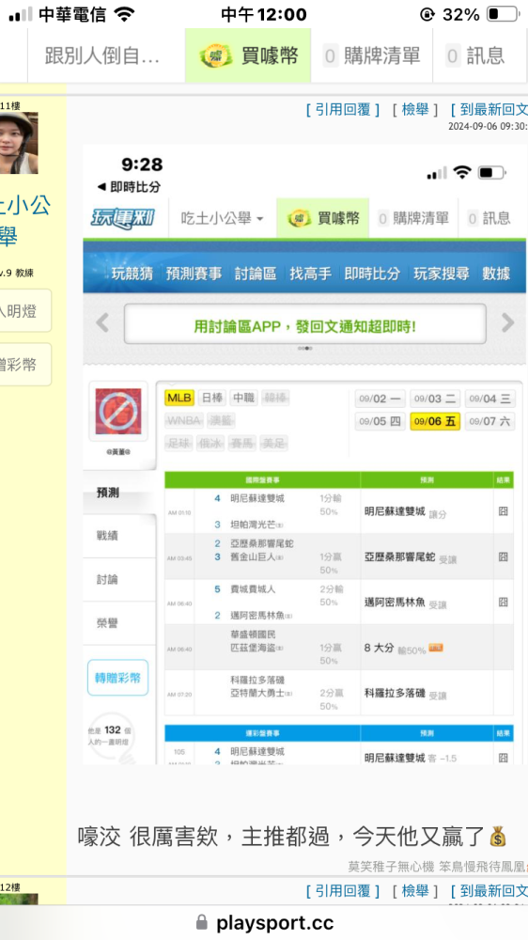
Task: Tap the WiFi icon in status bar
Action: pyautogui.click(x=124, y=14)
